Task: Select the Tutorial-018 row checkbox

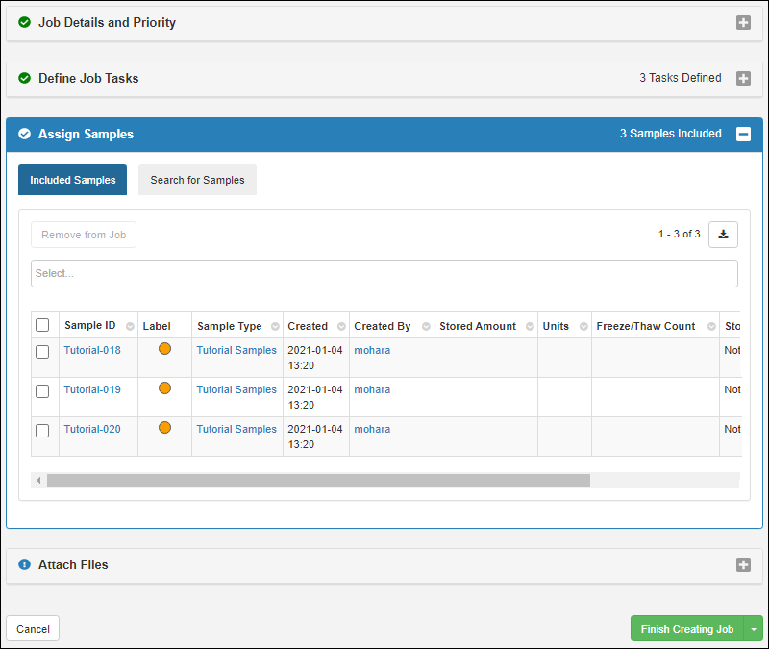Action: point(42,352)
